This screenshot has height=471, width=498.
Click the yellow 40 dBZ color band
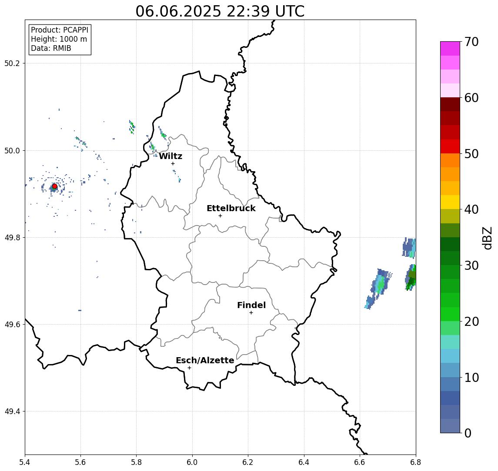[450, 202]
